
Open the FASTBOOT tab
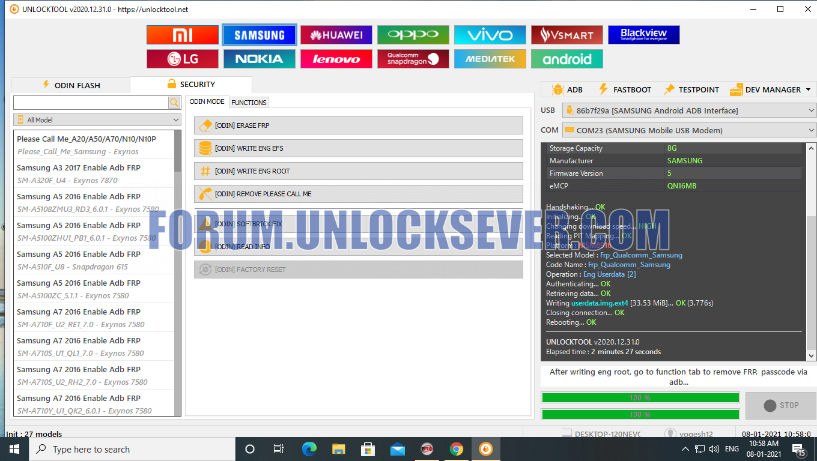click(625, 89)
